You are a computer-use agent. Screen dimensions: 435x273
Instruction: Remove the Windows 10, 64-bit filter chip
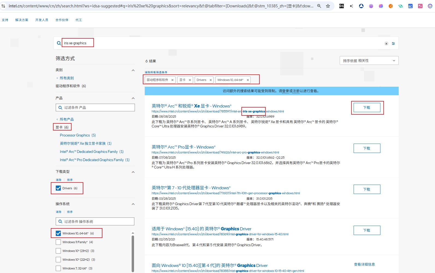pyautogui.click(x=248, y=80)
